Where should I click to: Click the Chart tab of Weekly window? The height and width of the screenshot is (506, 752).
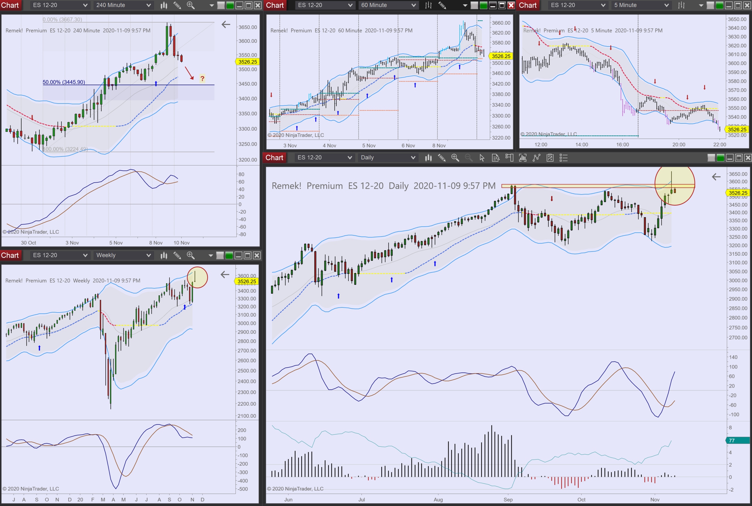[x=10, y=255]
